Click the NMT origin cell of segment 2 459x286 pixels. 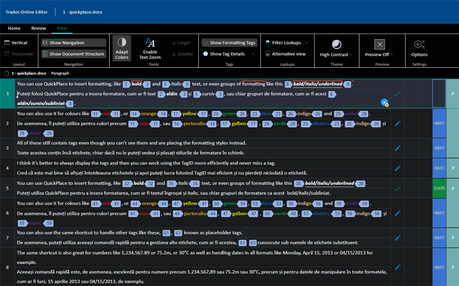[439, 123]
